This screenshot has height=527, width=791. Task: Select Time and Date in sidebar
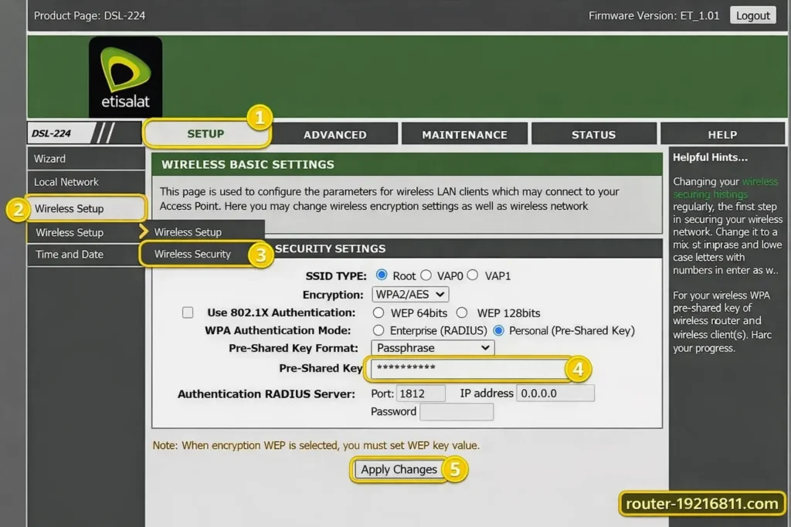[70, 255]
